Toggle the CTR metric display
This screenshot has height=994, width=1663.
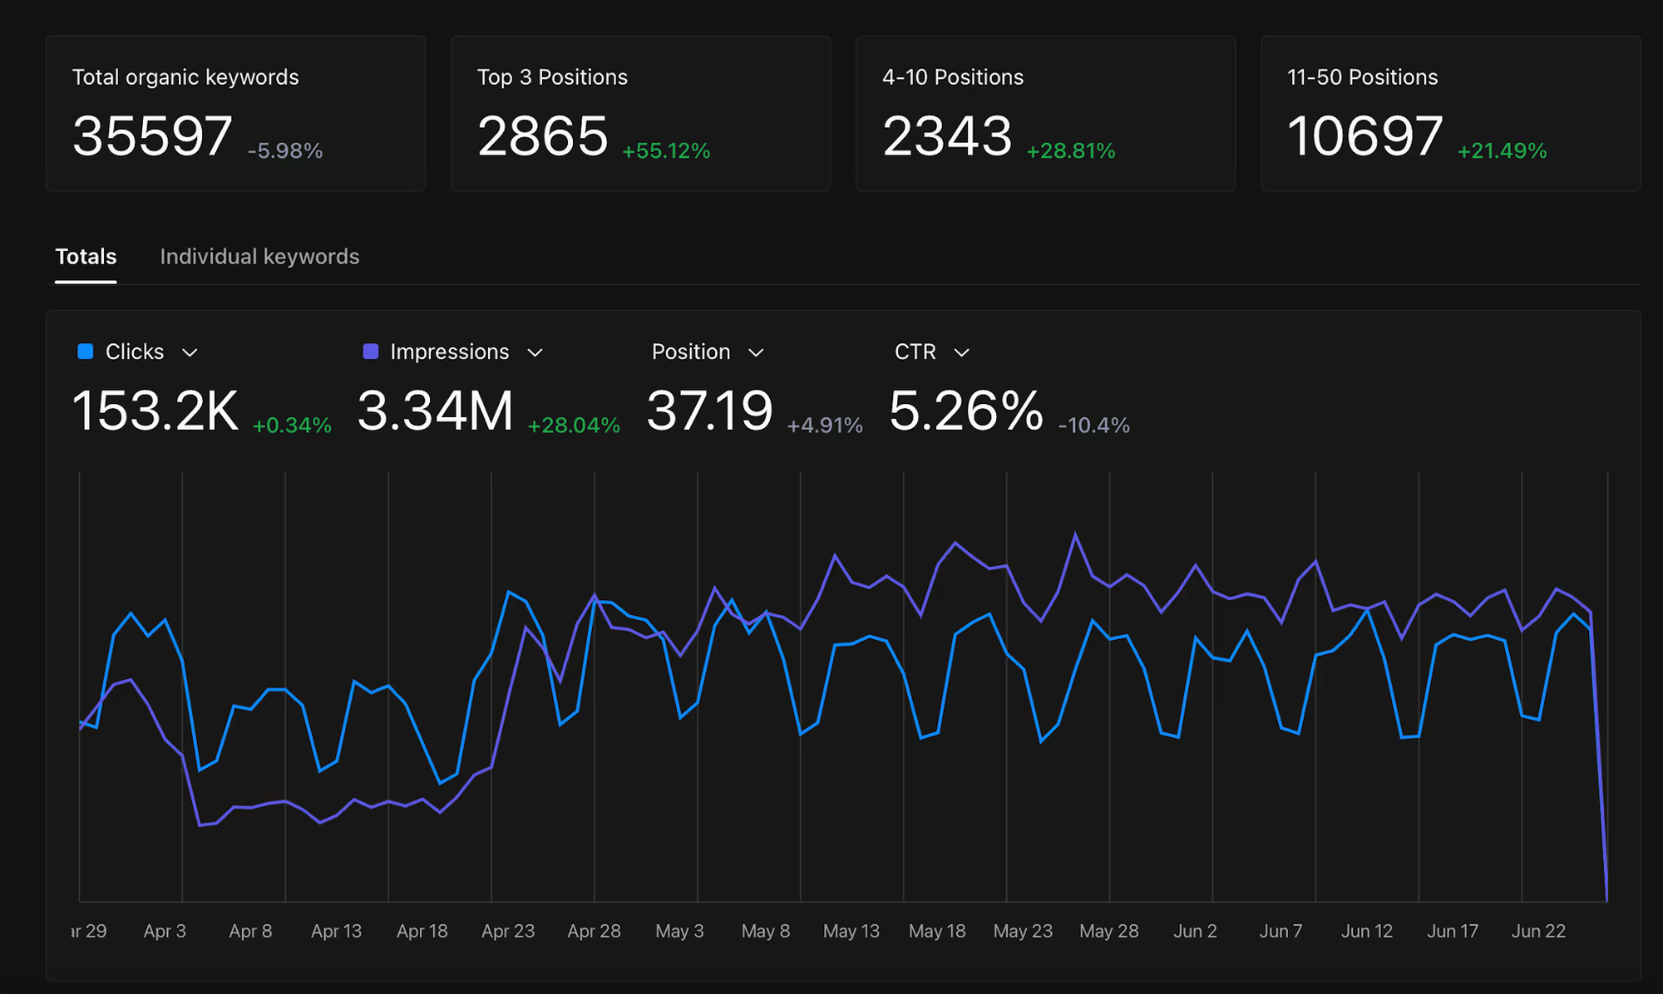[914, 352]
